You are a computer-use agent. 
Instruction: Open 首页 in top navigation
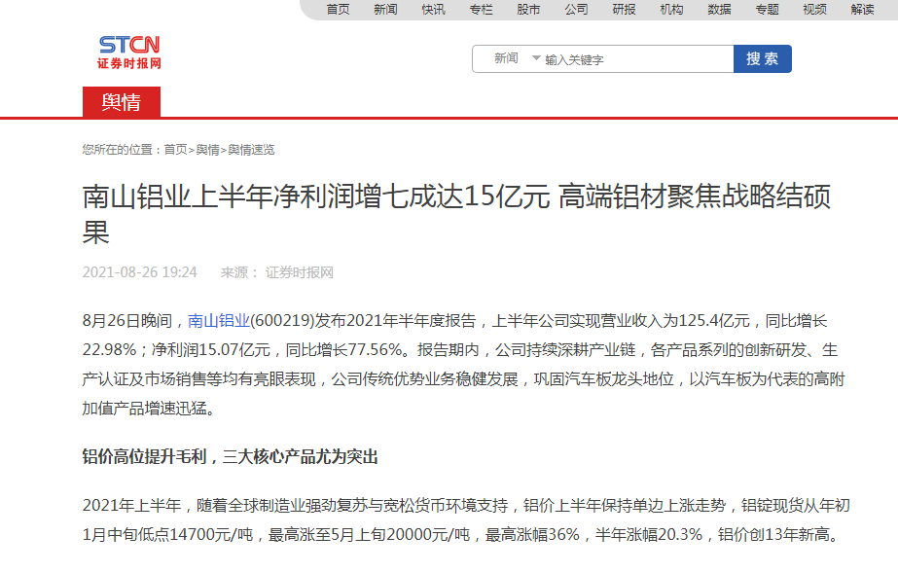click(338, 10)
